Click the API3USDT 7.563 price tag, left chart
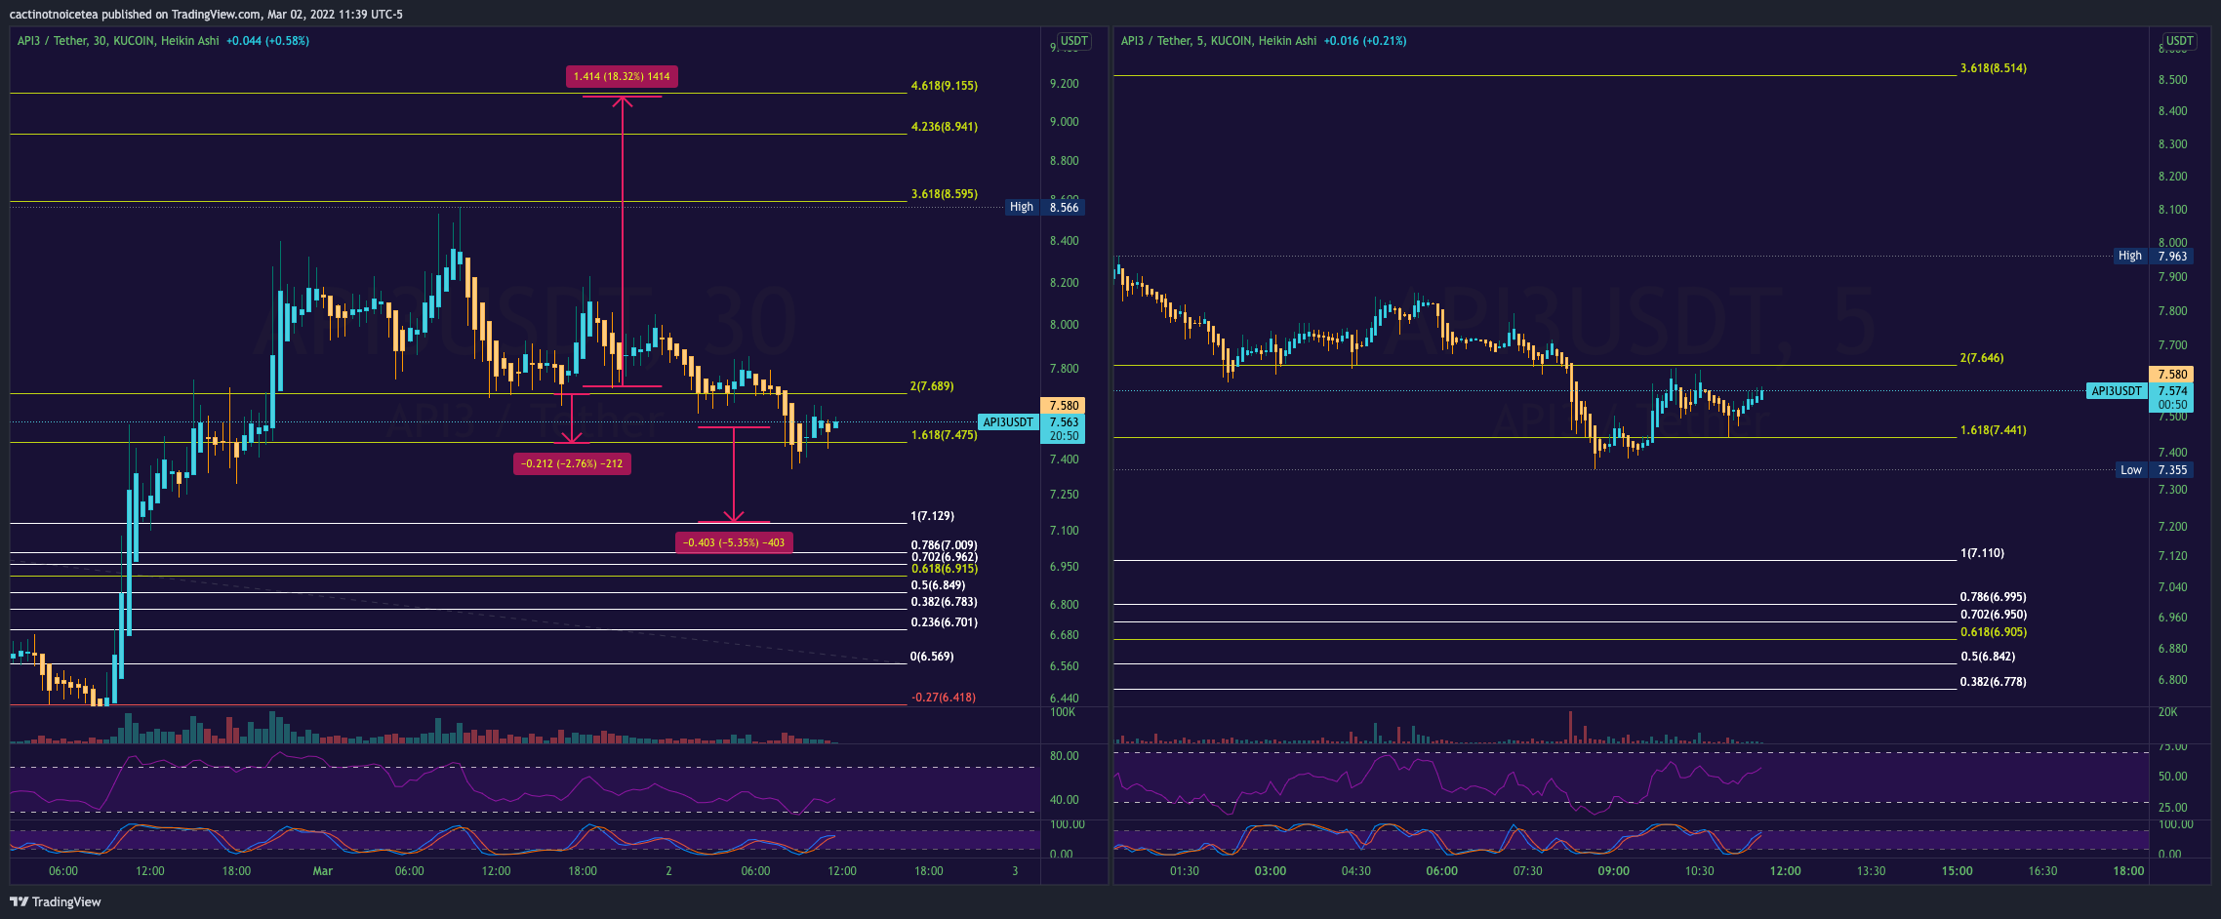2221x919 pixels. point(1031,422)
